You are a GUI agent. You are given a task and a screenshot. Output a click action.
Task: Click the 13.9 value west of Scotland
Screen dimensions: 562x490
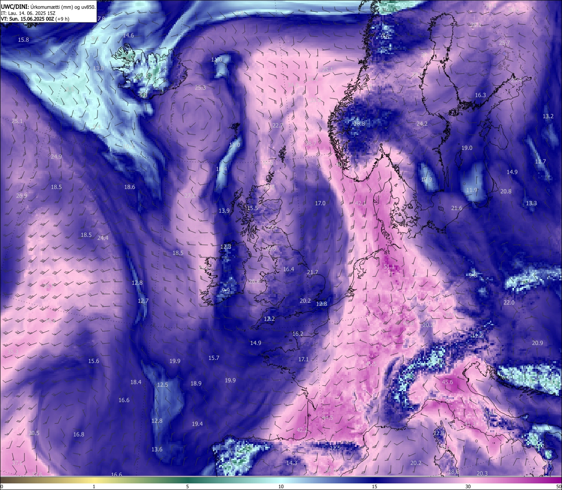click(x=224, y=211)
